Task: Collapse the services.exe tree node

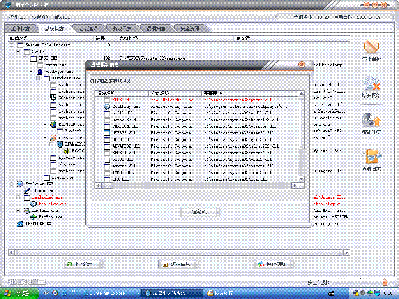Action: 38,78
